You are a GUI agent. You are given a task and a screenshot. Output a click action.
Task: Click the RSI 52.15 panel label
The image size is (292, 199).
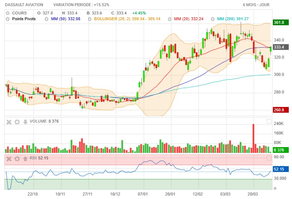(39, 158)
